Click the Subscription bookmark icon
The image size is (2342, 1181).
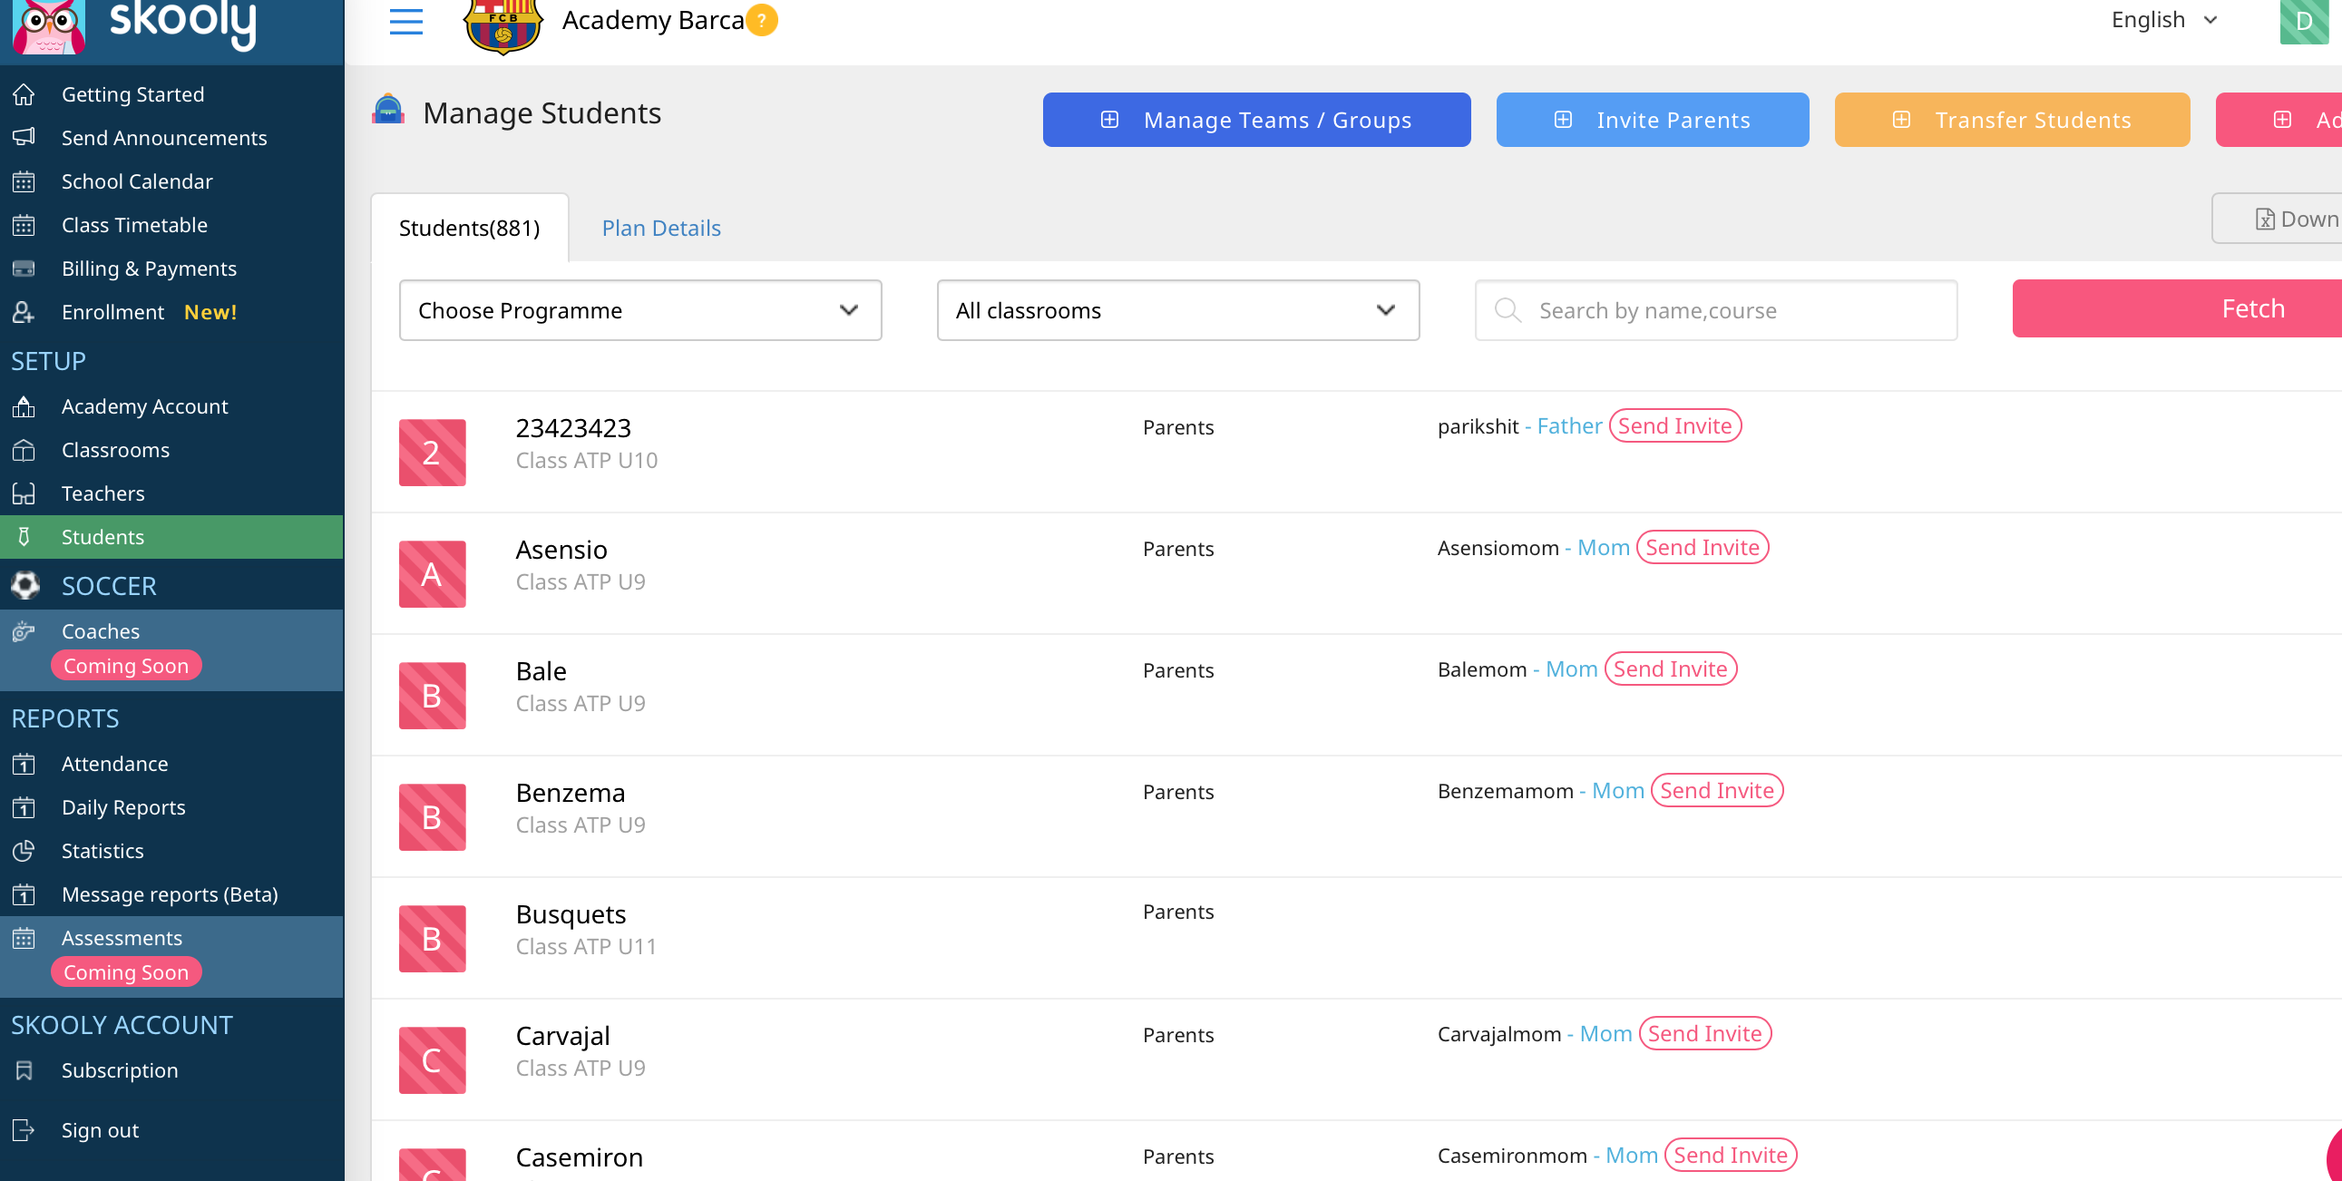click(24, 1070)
